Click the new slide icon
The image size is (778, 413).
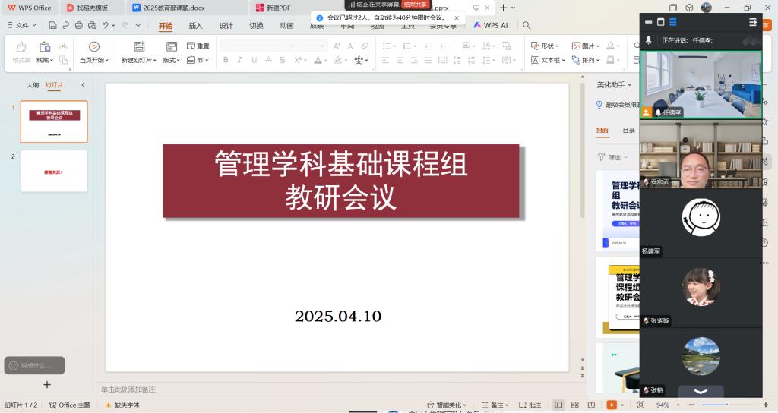pos(139,46)
